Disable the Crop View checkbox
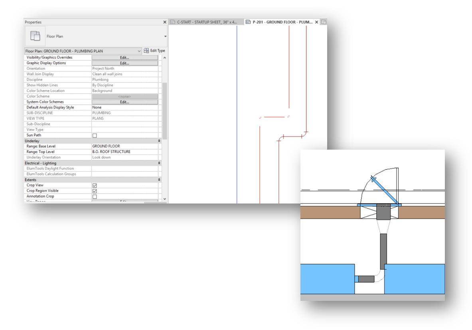The width and height of the screenshot is (472, 330). [x=95, y=185]
